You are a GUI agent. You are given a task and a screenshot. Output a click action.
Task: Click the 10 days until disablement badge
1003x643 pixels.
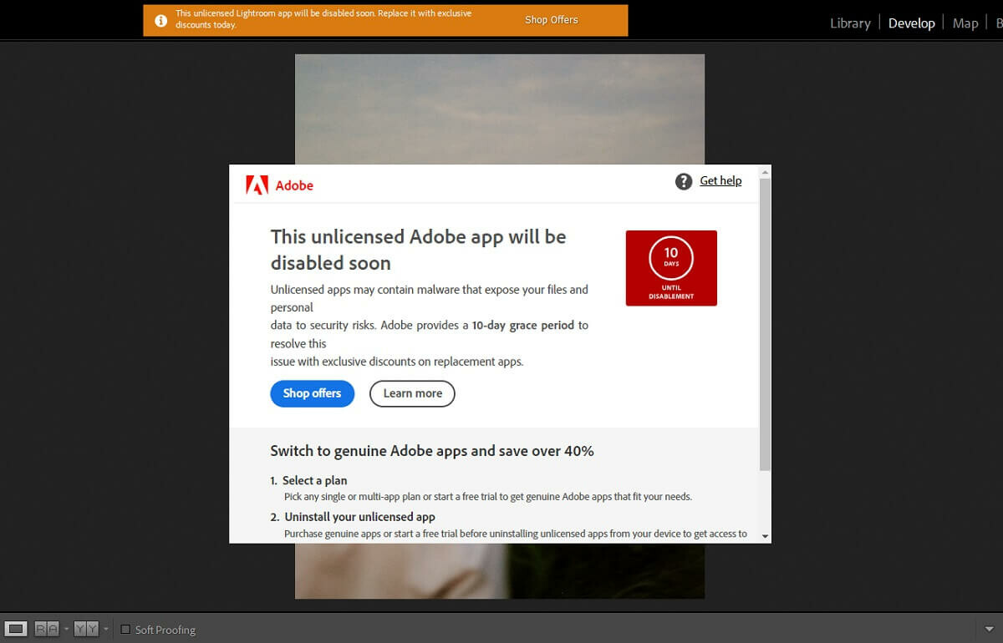[671, 268]
